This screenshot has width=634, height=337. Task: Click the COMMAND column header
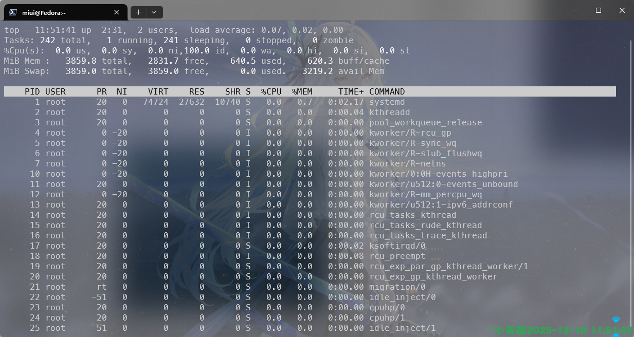pyautogui.click(x=387, y=91)
